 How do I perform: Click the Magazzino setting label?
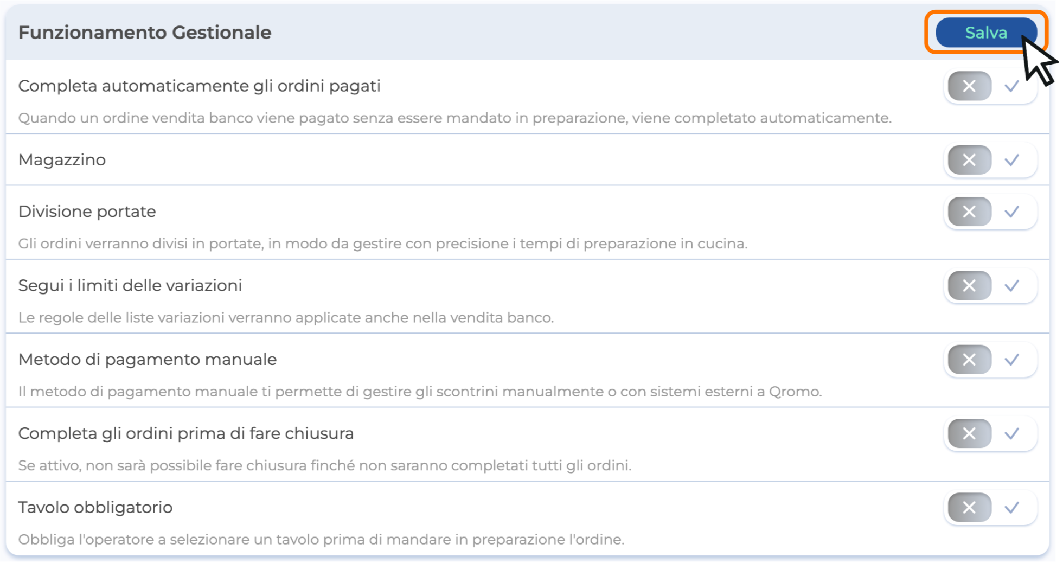(x=62, y=160)
